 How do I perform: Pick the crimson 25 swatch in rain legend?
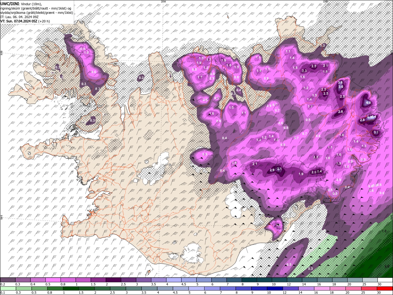point(369,289)
